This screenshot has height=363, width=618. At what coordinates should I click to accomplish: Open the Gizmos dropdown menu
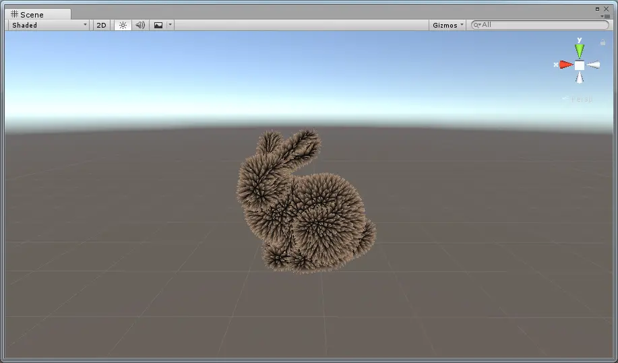click(447, 25)
